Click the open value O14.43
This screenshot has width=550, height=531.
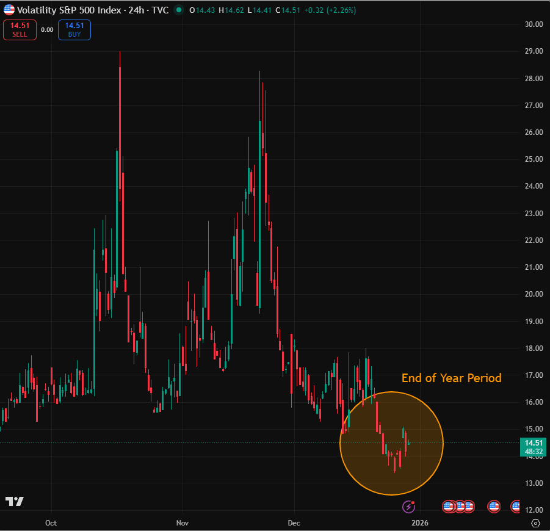(202, 10)
